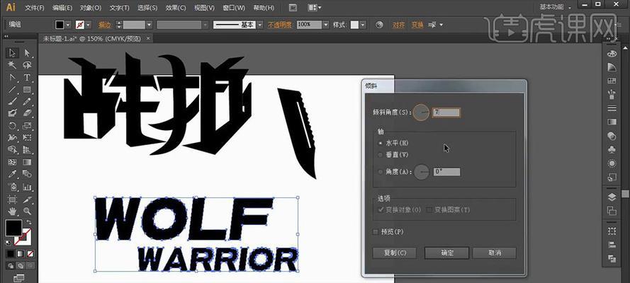Open 变换 transform link in control bar
Image resolution: width=630 pixels, height=283 pixels.
(417, 25)
